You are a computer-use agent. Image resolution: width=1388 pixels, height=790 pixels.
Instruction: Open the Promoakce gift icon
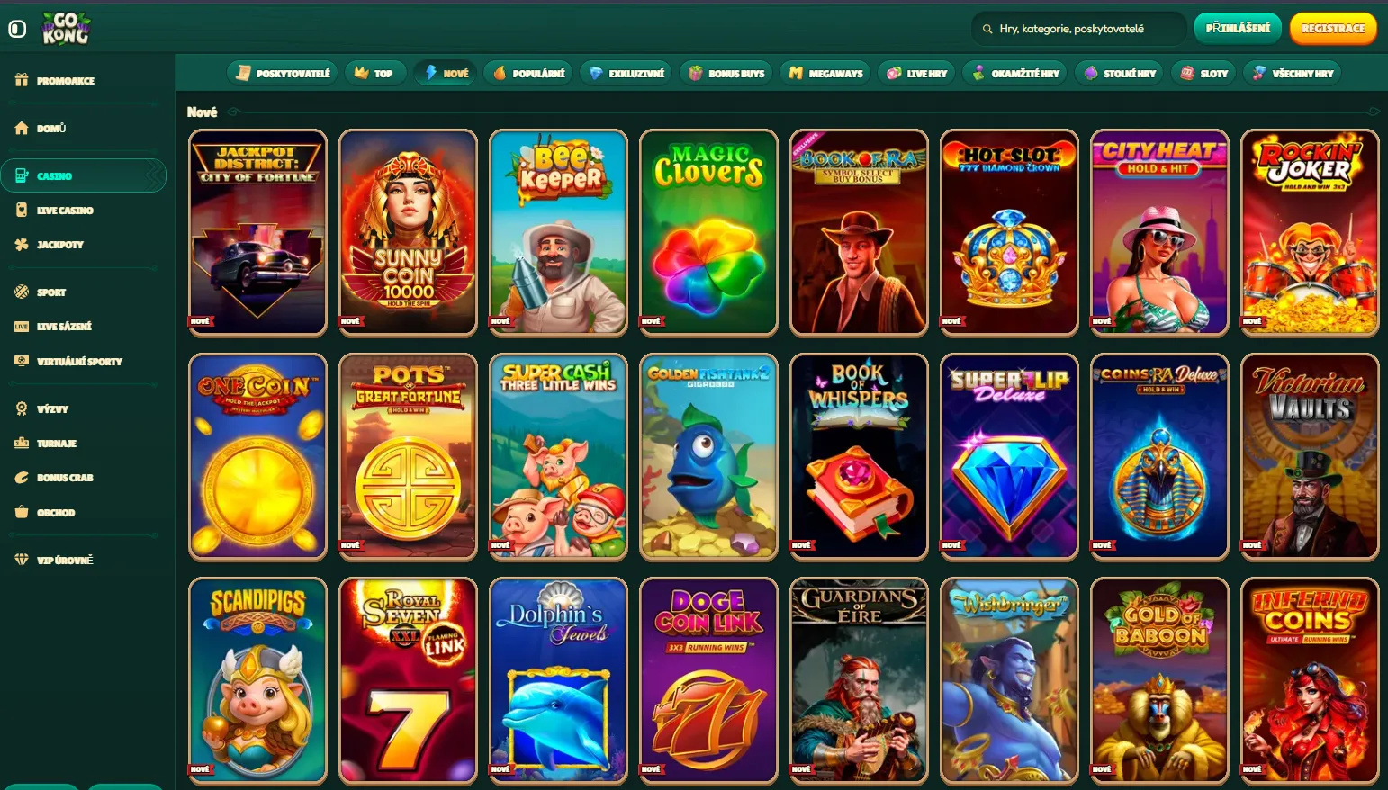[22, 80]
